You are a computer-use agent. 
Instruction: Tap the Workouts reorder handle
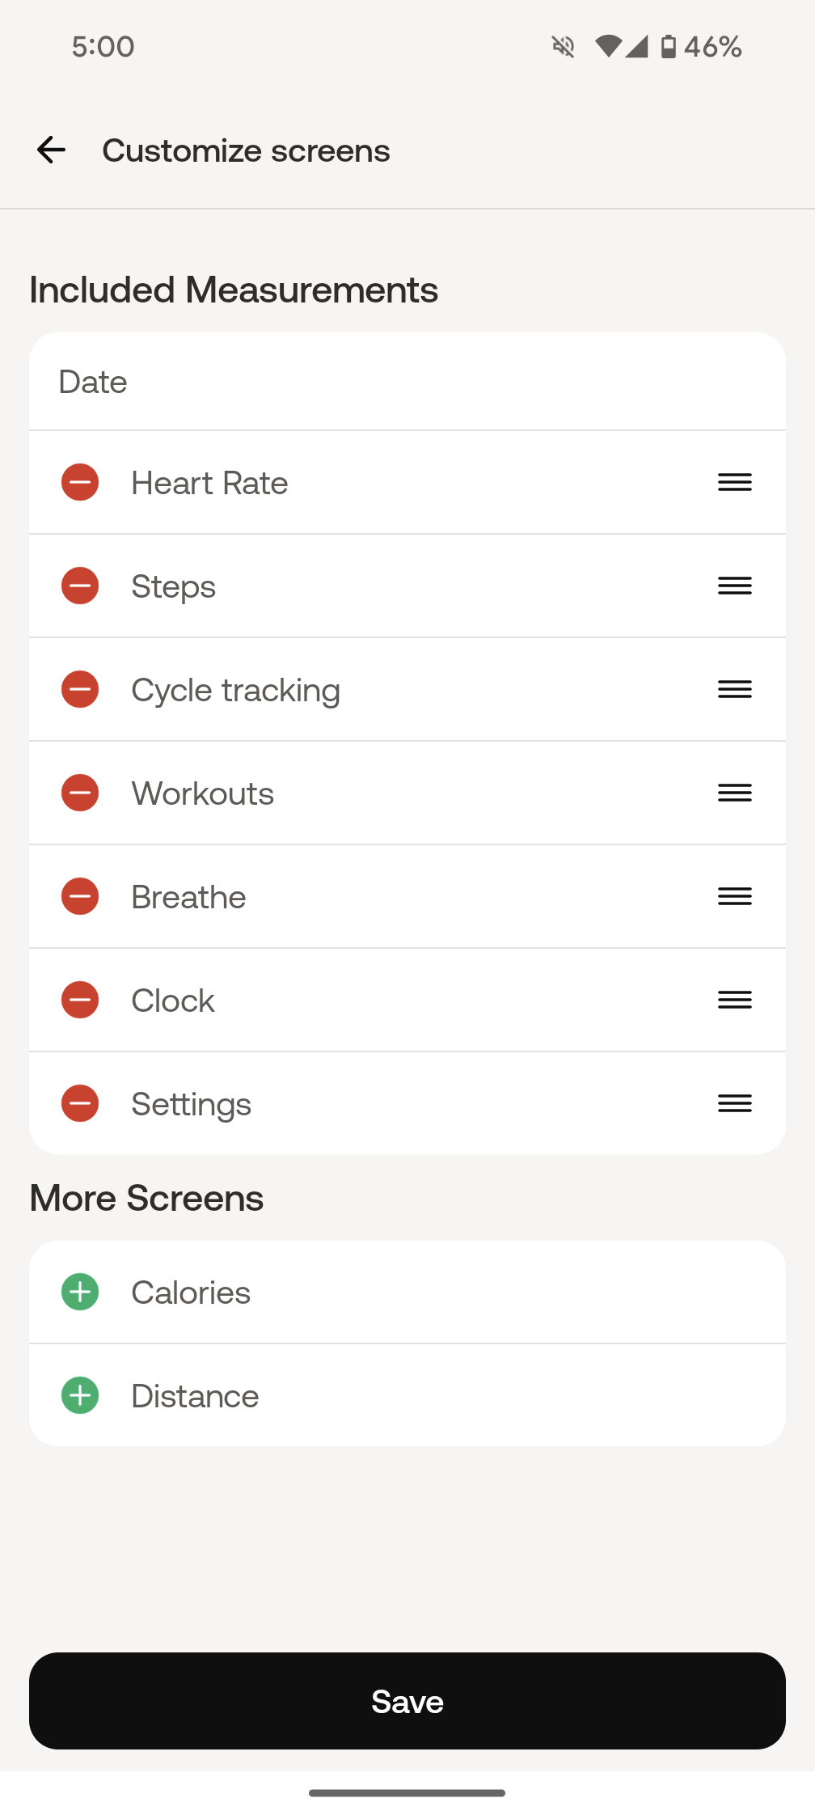(x=734, y=793)
